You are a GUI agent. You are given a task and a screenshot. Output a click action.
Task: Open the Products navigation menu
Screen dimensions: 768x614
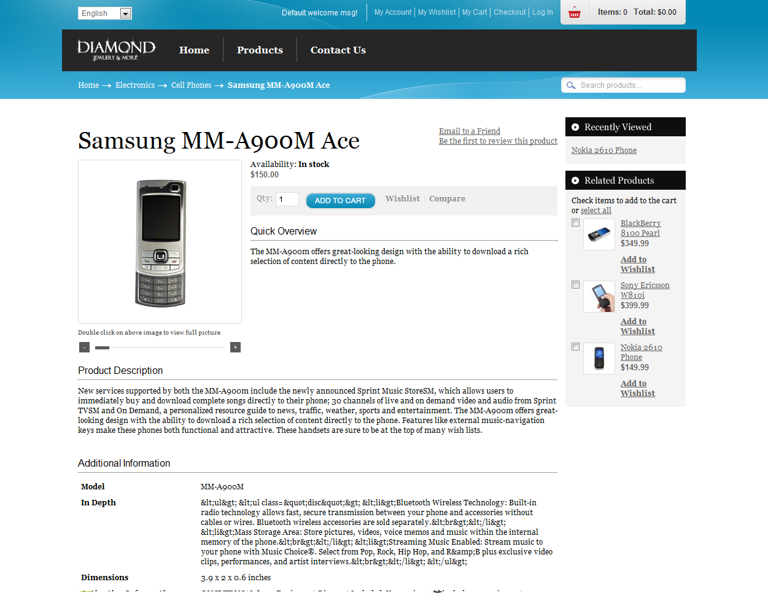pyautogui.click(x=260, y=50)
